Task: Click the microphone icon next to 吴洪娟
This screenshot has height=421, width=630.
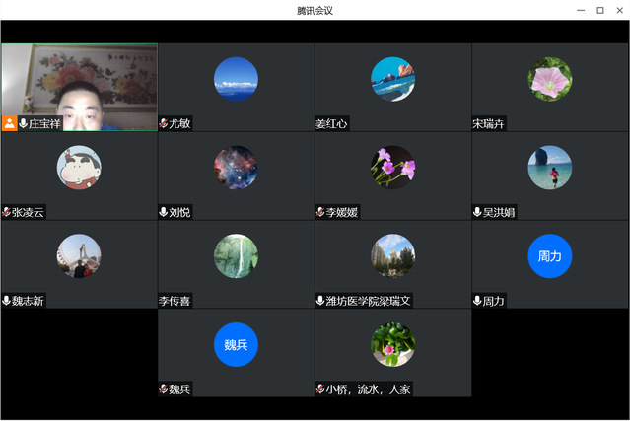Action: (477, 212)
